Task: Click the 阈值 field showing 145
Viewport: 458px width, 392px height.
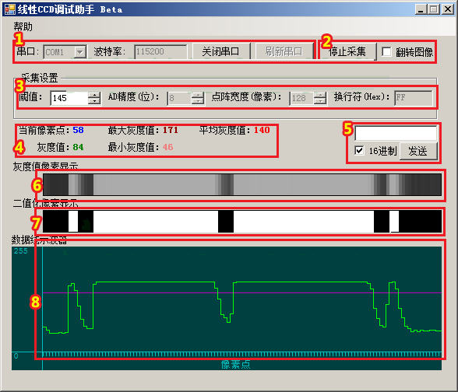Action: point(69,98)
